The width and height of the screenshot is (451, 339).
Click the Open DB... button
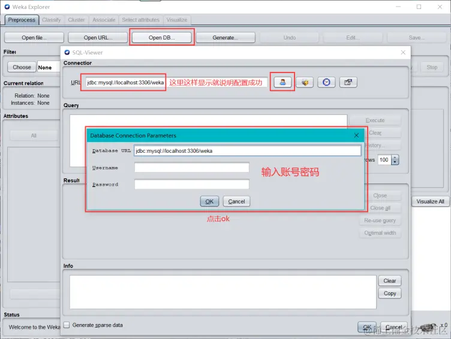[162, 38]
